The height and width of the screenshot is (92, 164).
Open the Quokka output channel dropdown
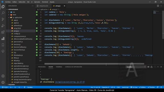(x=136, y=67)
